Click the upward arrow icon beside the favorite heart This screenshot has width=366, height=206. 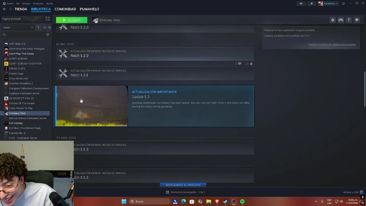(349, 20)
